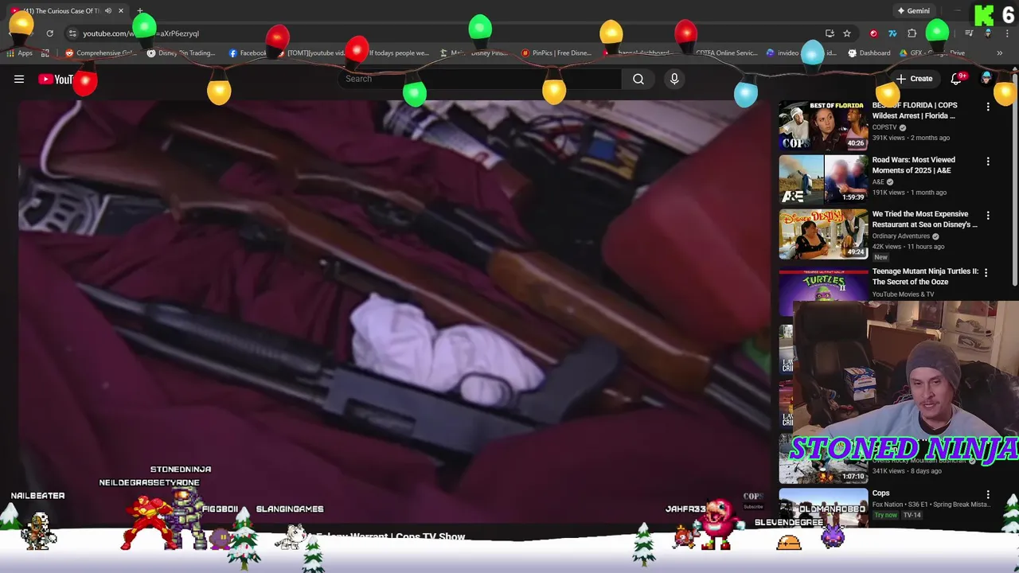Open options for Road Wars video
This screenshot has height=573, width=1019.
pos(988,162)
